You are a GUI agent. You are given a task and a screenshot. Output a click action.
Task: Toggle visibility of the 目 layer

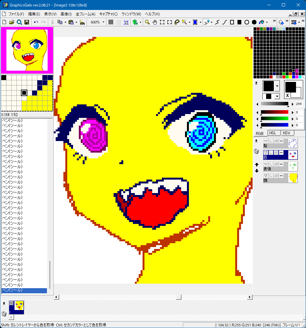(265, 153)
